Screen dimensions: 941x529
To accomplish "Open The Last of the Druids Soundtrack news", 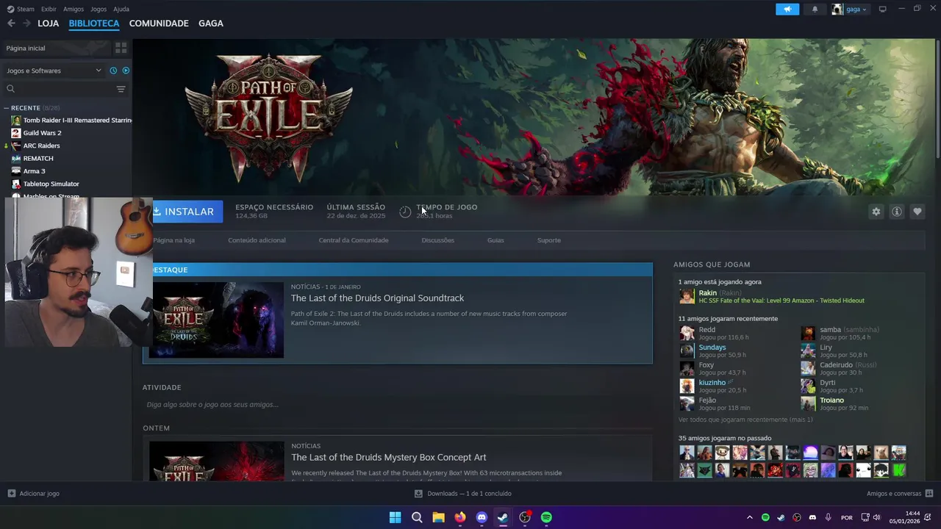I will 377,298.
